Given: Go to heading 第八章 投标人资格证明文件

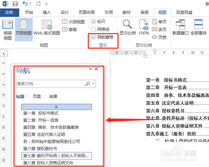Looking at the screenshot, I should coord(48,163).
